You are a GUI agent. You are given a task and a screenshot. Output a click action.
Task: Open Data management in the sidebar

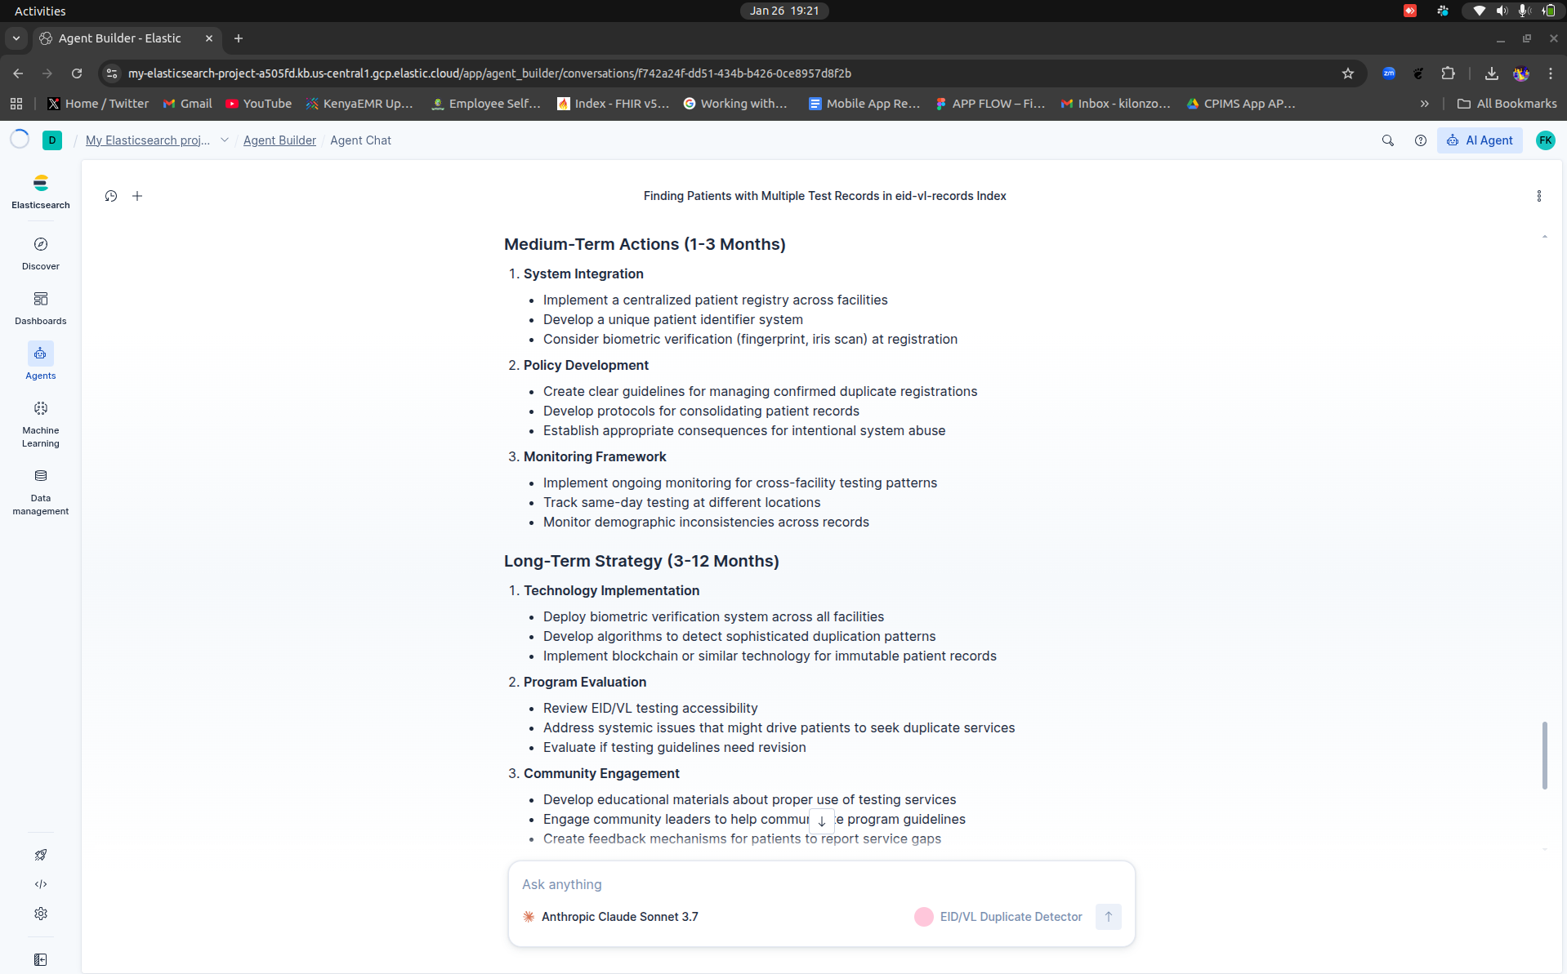point(41,491)
